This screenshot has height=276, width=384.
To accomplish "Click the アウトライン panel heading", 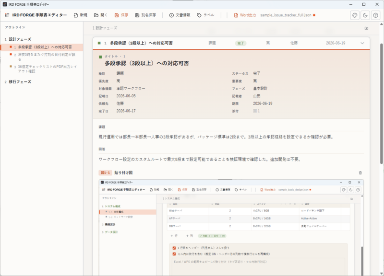I will click(x=15, y=27).
